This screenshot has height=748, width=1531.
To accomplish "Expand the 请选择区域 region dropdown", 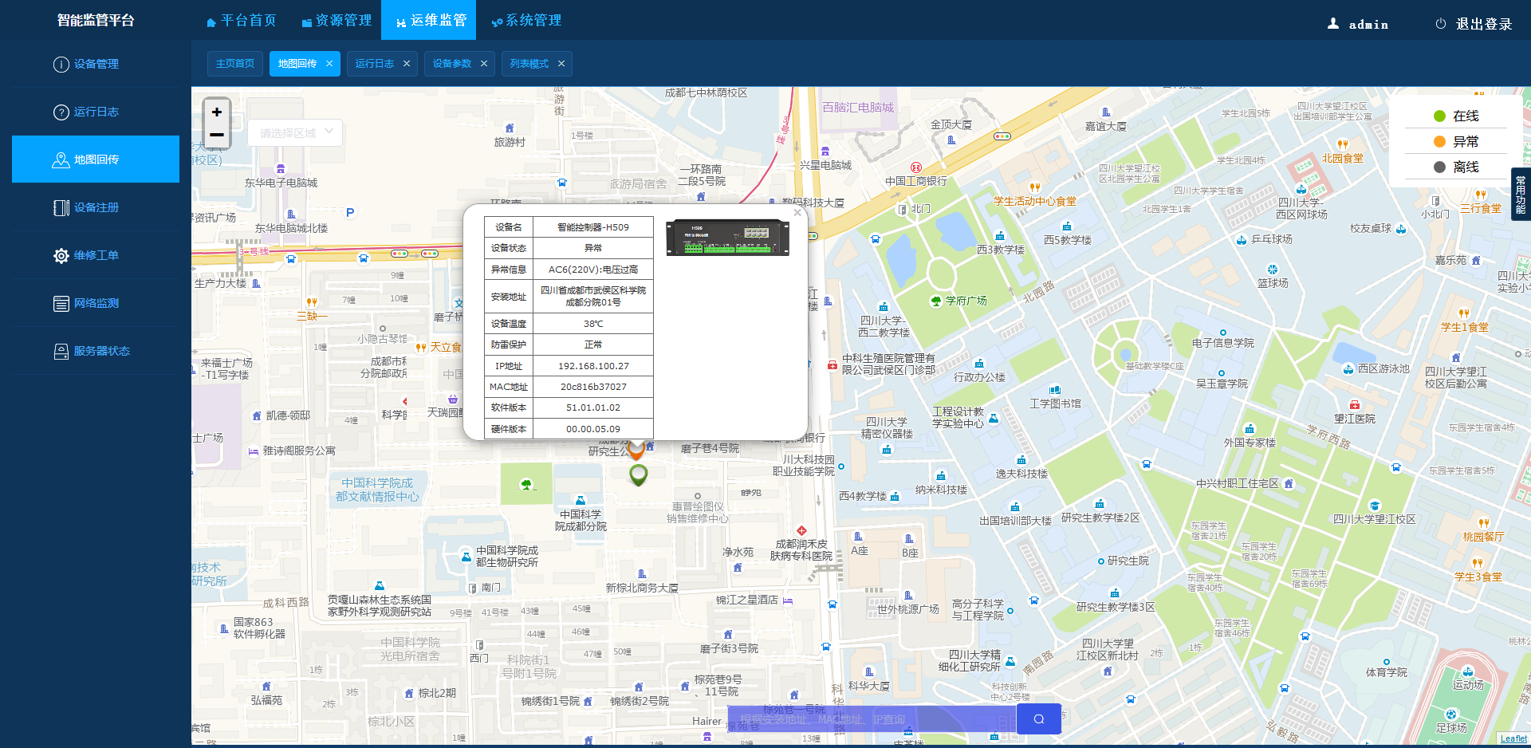I will [x=295, y=133].
